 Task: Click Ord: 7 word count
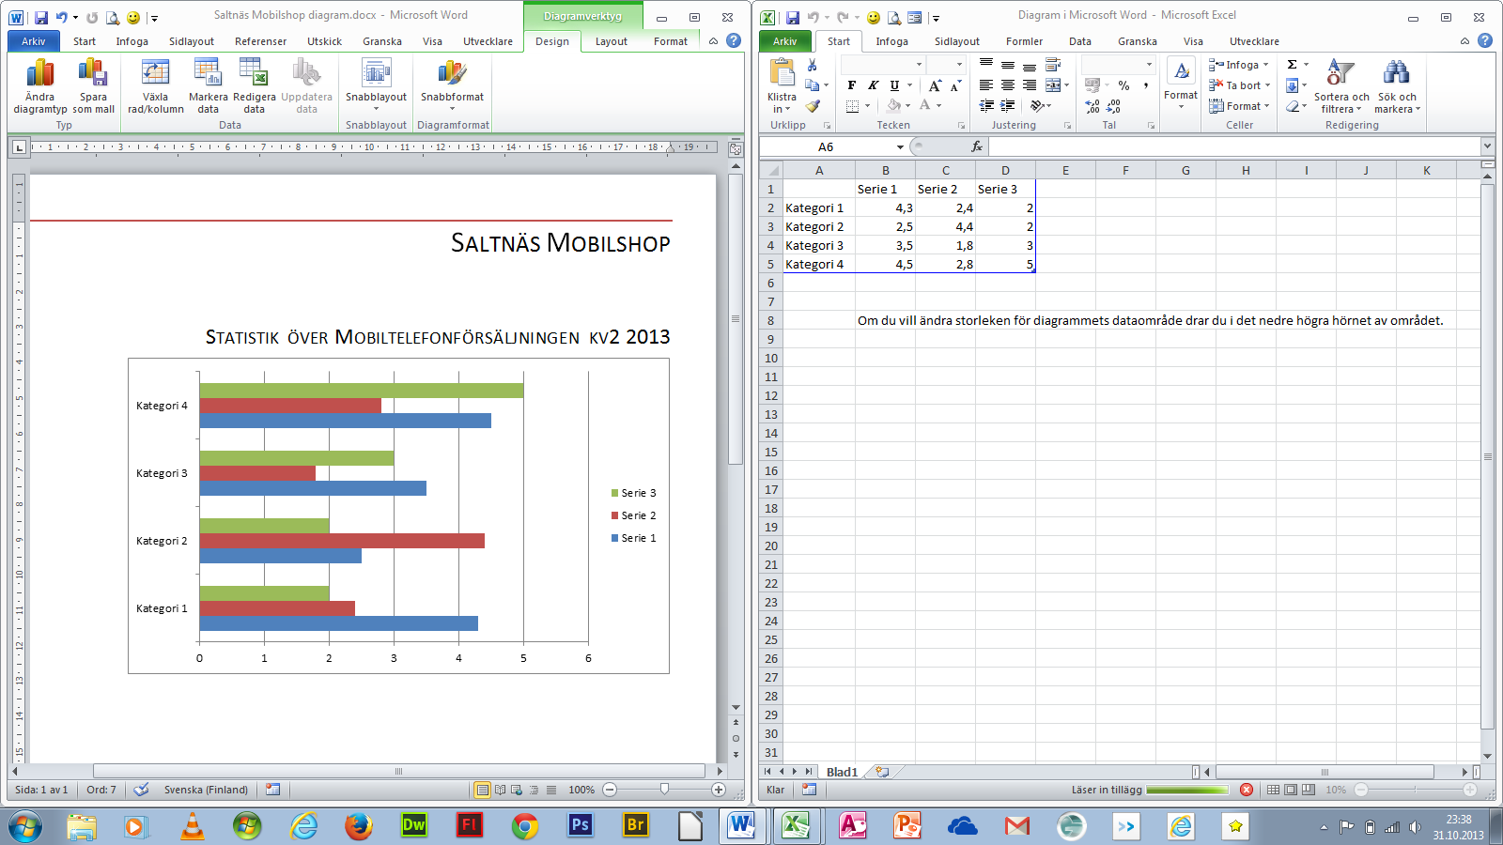click(101, 790)
